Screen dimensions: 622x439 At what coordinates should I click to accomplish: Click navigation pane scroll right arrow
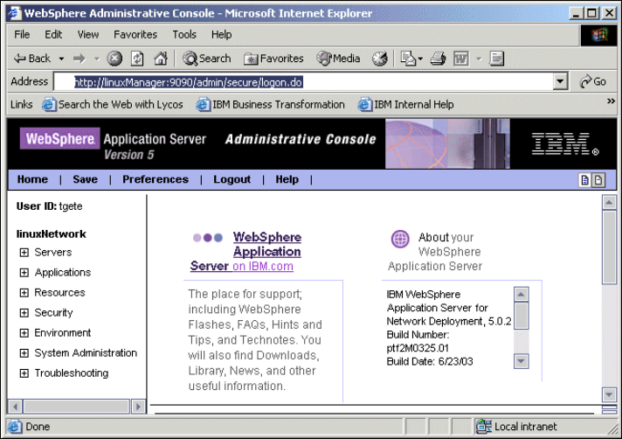(x=138, y=407)
